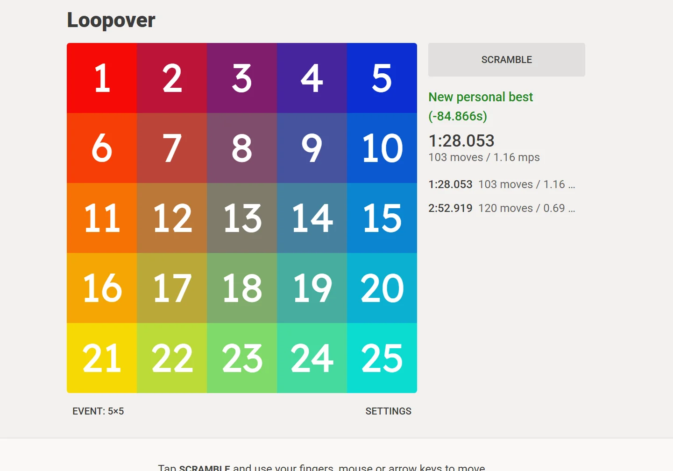The width and height of the screenshot is (673, 471).
Task: Click tile number 23
Action: click(242, 358)
